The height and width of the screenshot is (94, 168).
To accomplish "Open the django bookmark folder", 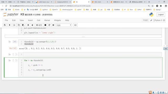I will pos(157,10).
